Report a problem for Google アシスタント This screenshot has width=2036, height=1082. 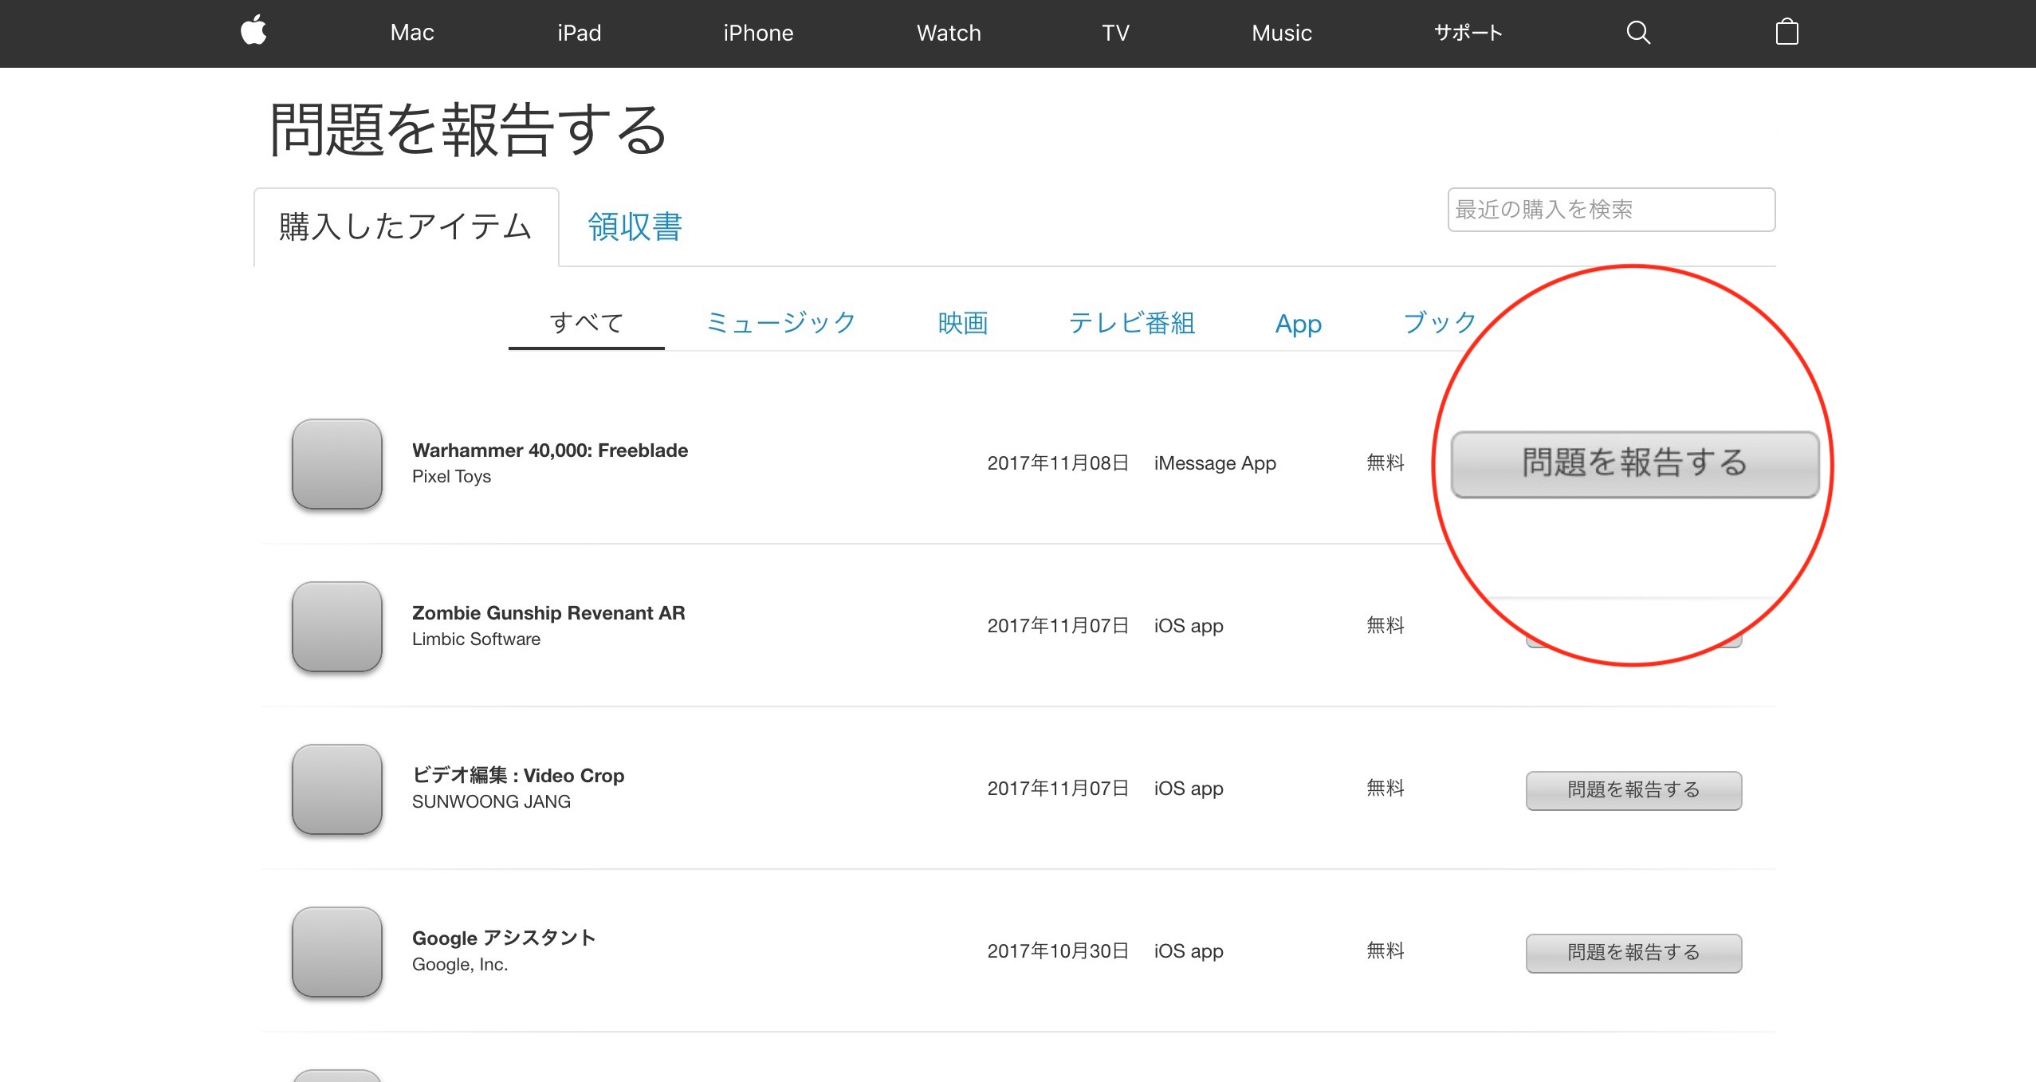point(1633,953)
